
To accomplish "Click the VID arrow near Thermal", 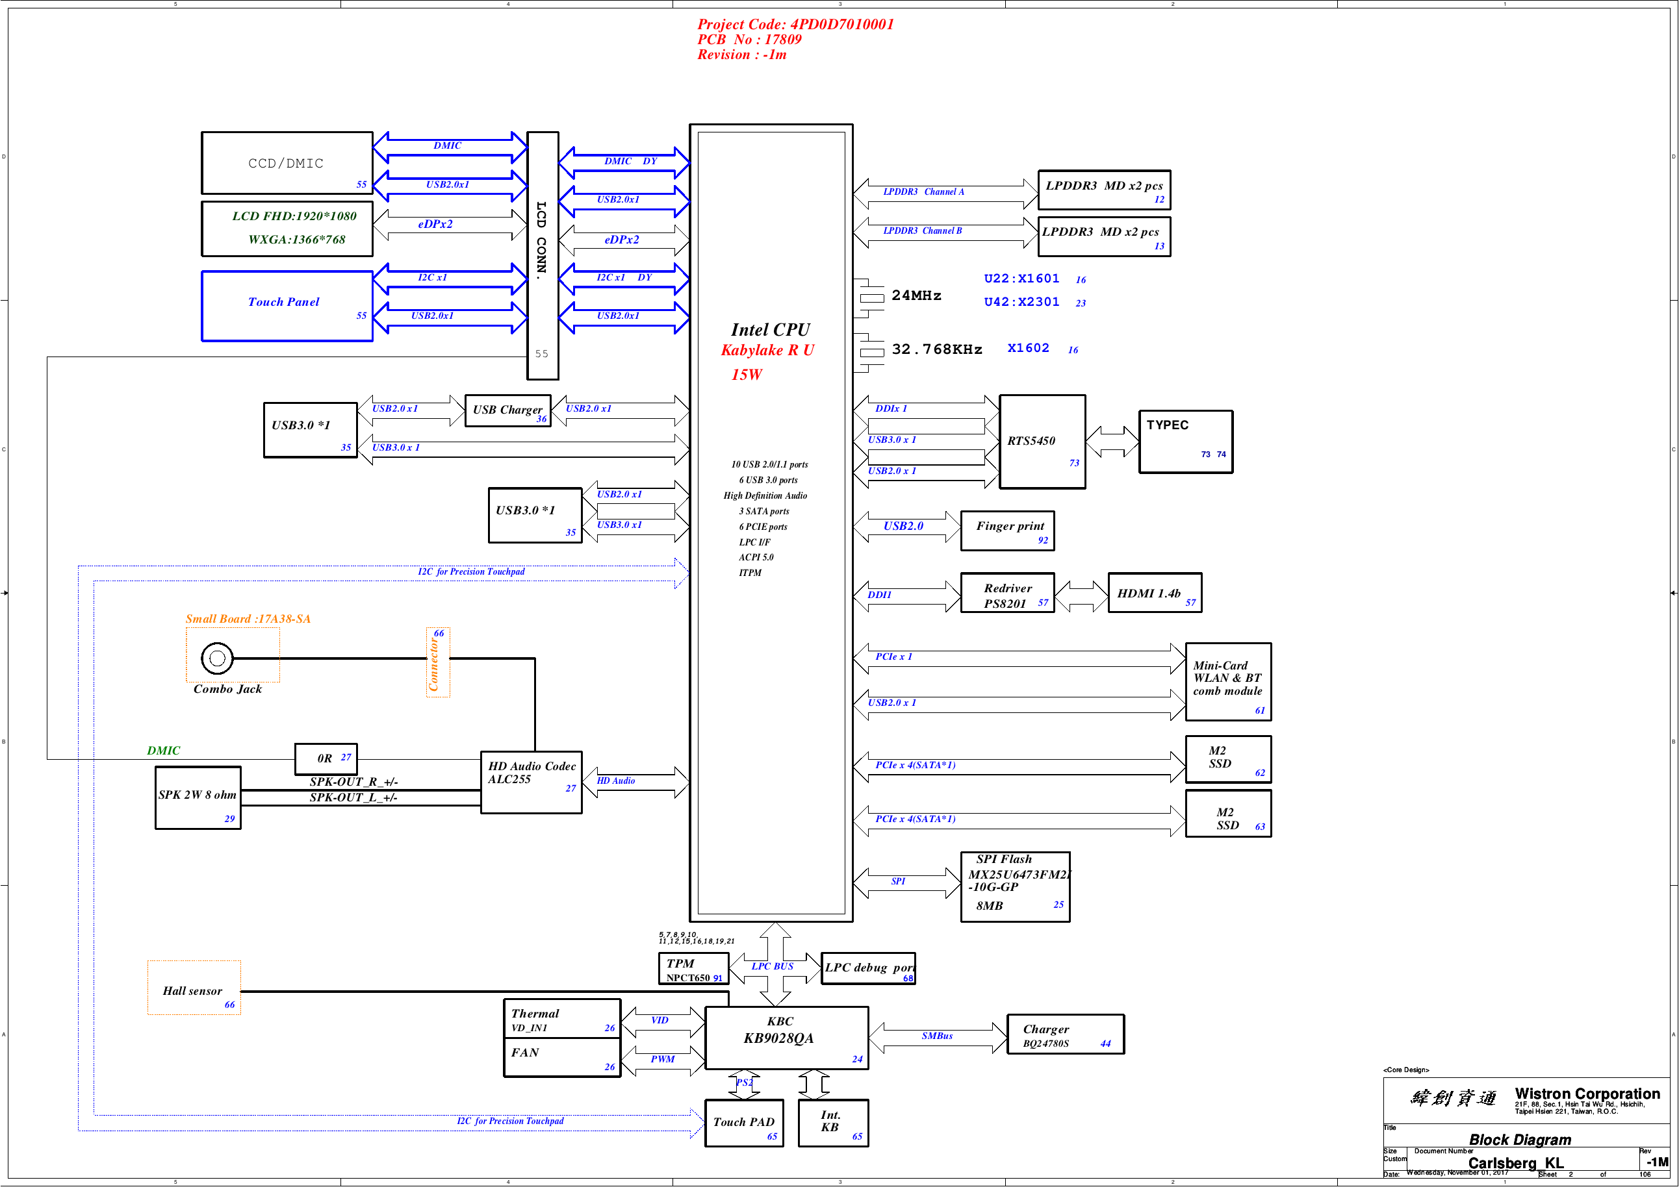I will click(x=663, y=1022).
